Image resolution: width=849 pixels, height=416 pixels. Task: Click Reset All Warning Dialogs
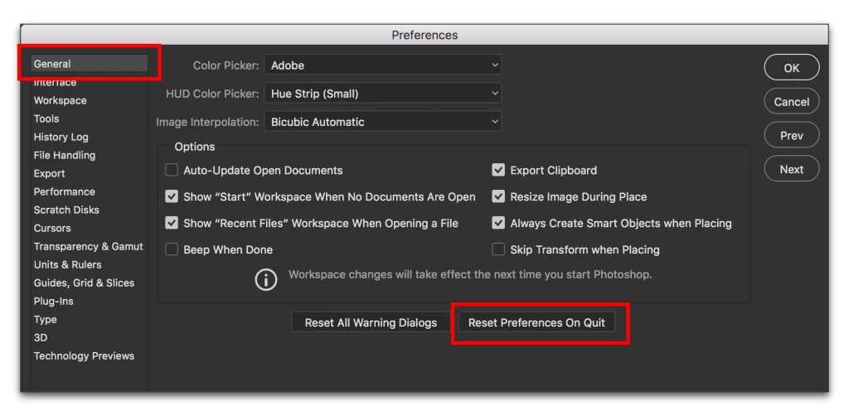pyautogui.click(x=371, y=323)
